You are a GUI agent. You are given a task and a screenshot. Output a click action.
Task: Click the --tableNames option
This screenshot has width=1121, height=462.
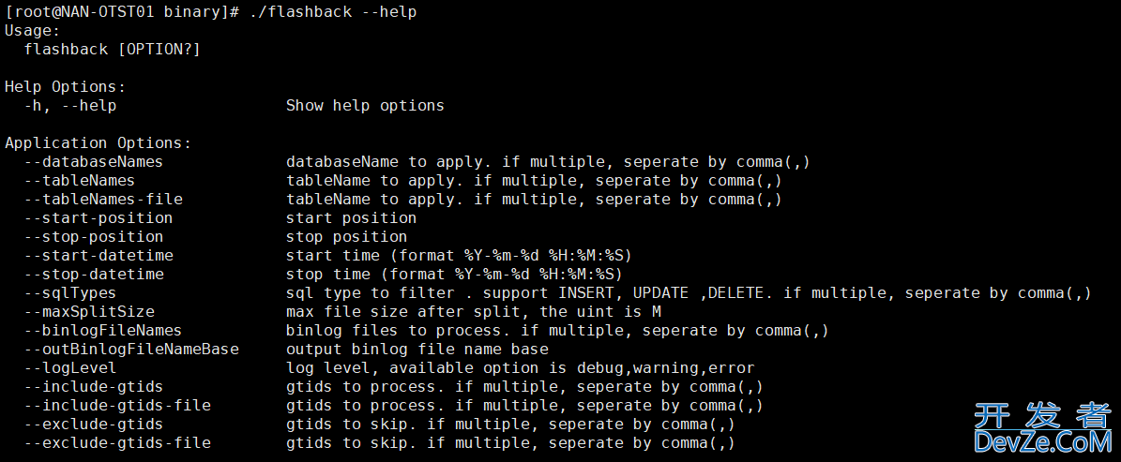tap(80, 181)
